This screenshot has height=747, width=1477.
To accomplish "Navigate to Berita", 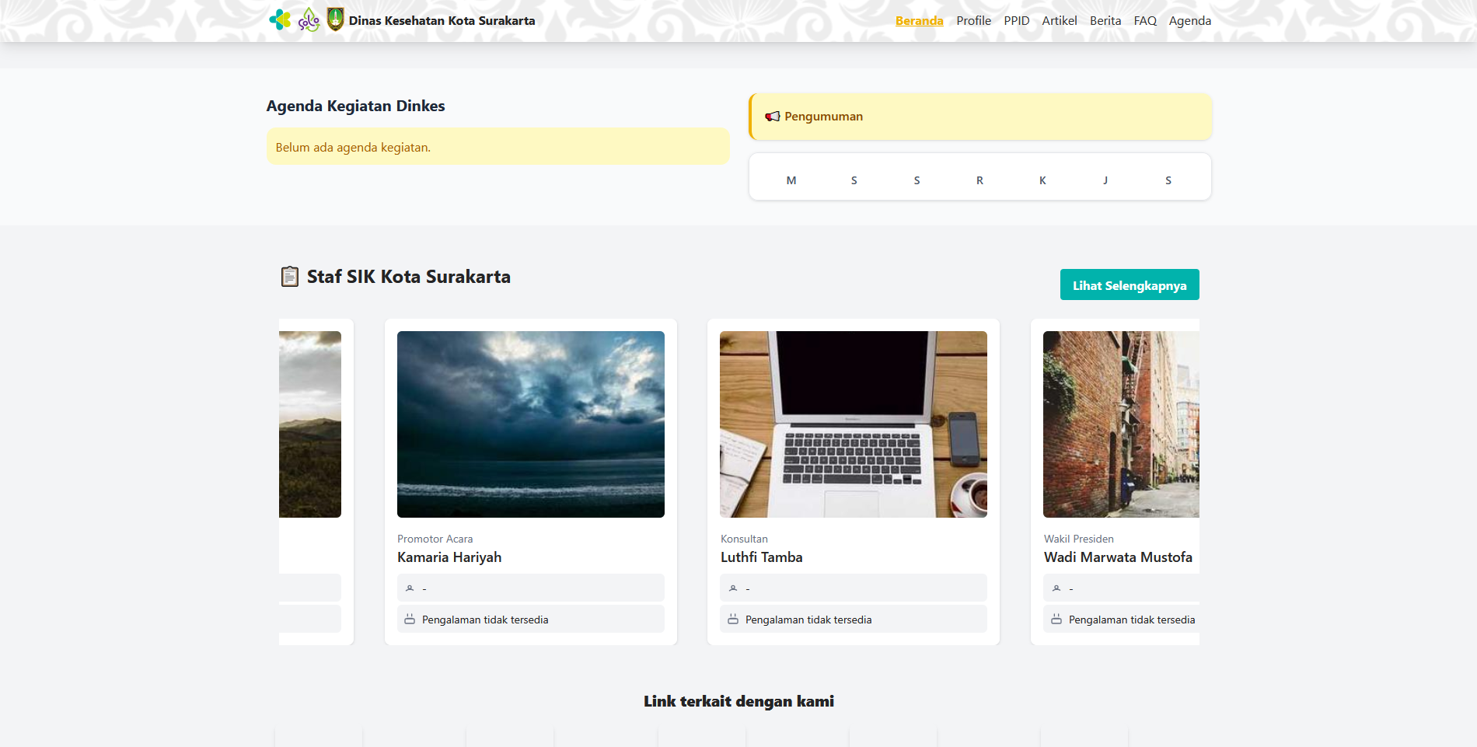I will [x=1105, y=21].
